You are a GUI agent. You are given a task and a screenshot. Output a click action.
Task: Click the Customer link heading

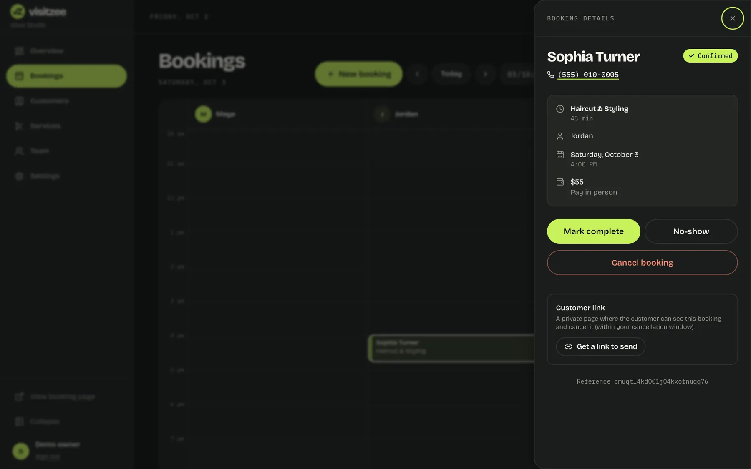580,308
